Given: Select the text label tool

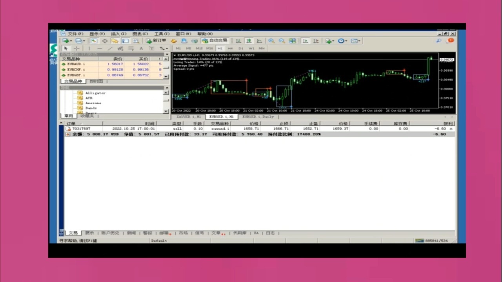Looking at the screenshot, I should (151, 49).
